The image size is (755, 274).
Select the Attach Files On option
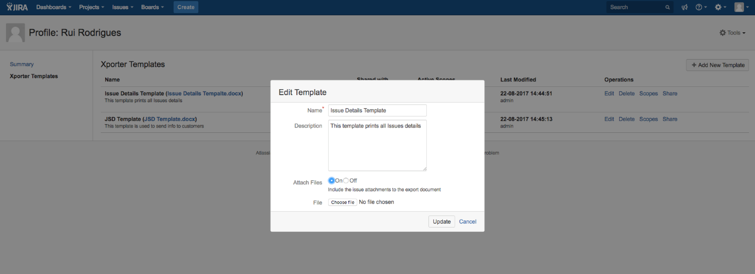point(331,180)
